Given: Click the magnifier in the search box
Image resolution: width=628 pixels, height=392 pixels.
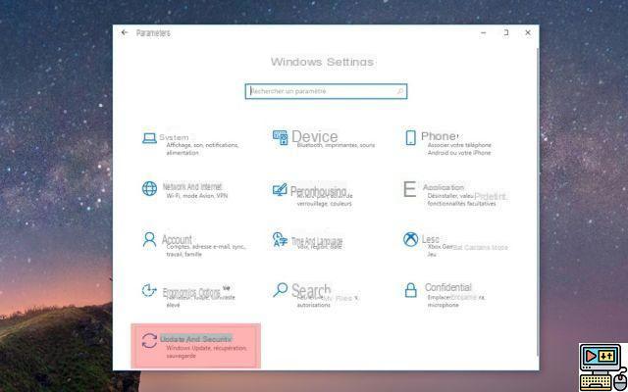Looking at the screenshot, I should pos(400,91).
